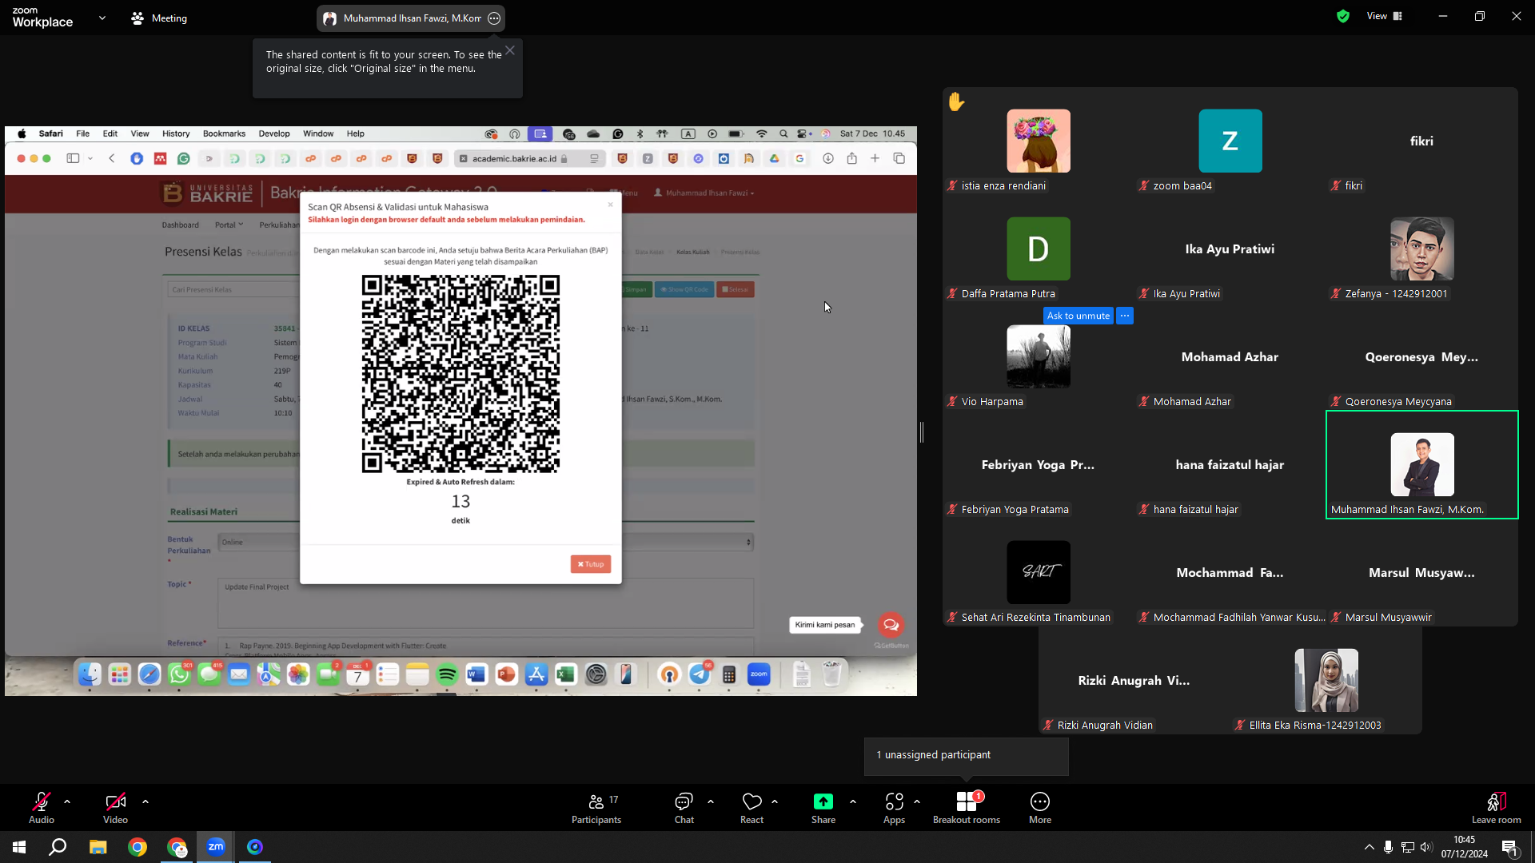The image size is (1535, 863).
Task: Open Safari Bookmarks menu in shared screen
Action: (x=224, y=133)
